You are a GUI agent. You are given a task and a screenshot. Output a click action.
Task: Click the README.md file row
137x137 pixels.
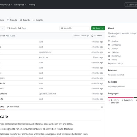[52, 94]
